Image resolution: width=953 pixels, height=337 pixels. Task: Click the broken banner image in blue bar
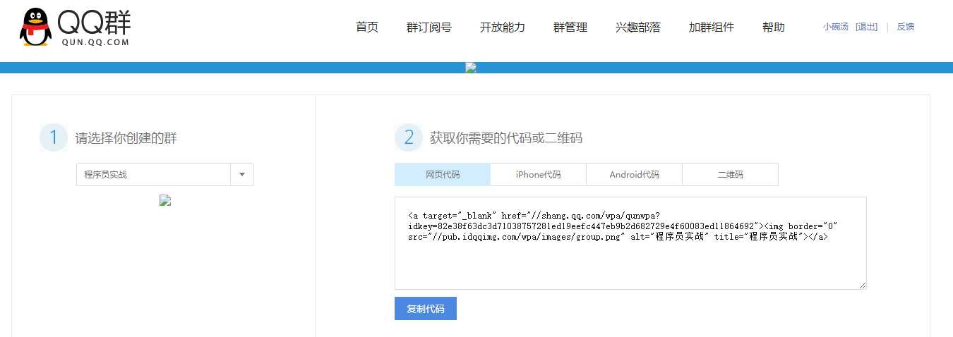point(471,68)
